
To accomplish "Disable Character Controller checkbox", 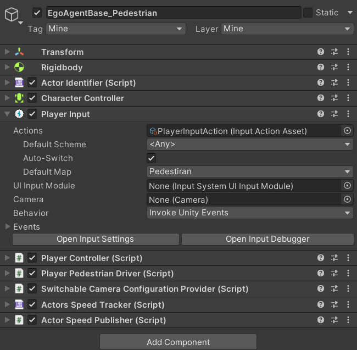I will pos(32,98).
